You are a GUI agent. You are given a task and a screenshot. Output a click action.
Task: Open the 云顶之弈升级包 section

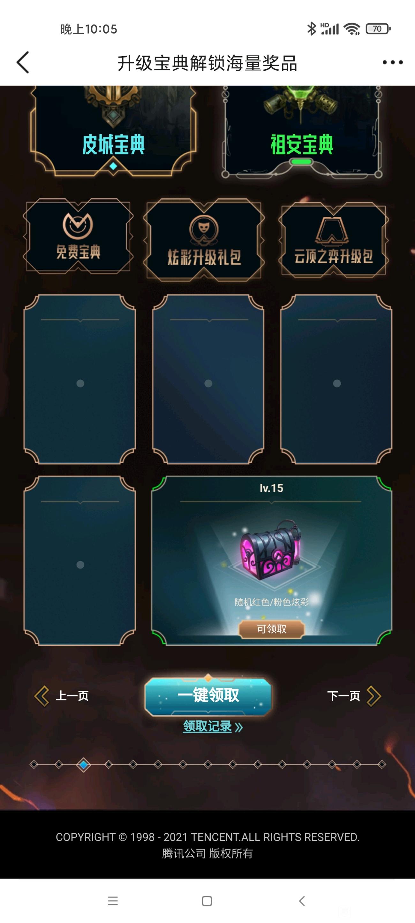(333, 239)
